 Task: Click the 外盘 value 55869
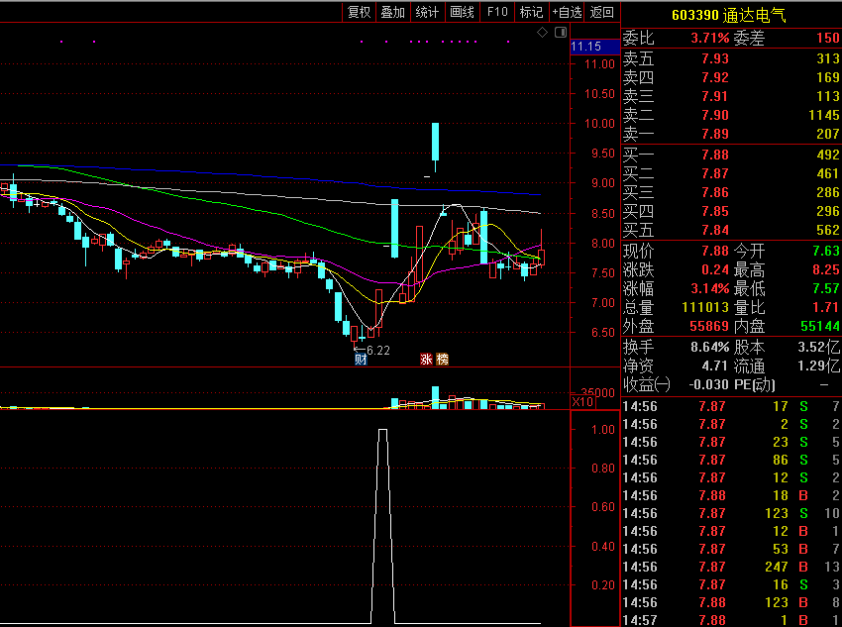tap(709, 326)
